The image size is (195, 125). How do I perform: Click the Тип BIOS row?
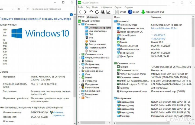154,88
